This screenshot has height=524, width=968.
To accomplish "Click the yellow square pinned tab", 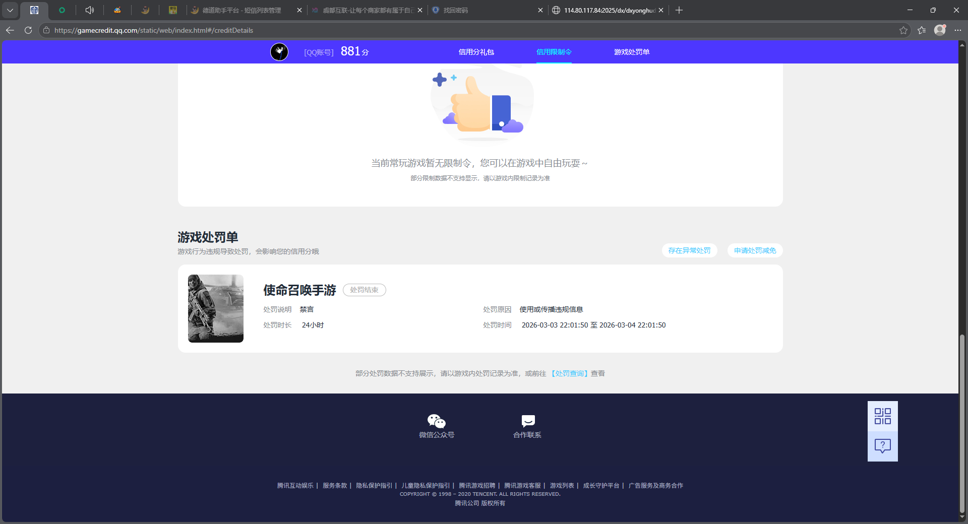I will click(172, 10).
